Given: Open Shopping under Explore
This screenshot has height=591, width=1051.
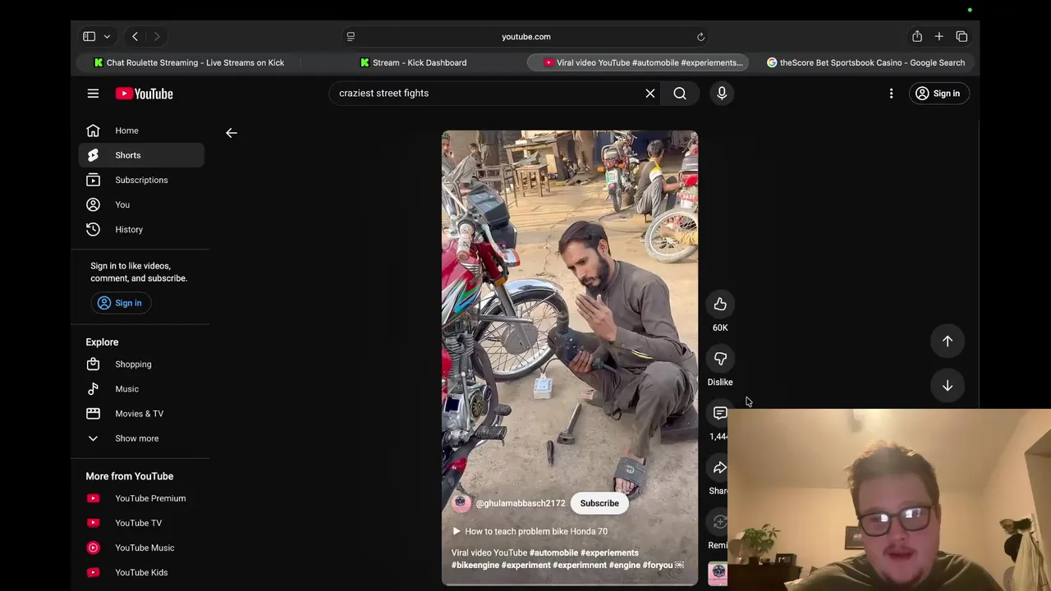Looking at the screenshot, I should pyautogui.click(x=141, y=364).
